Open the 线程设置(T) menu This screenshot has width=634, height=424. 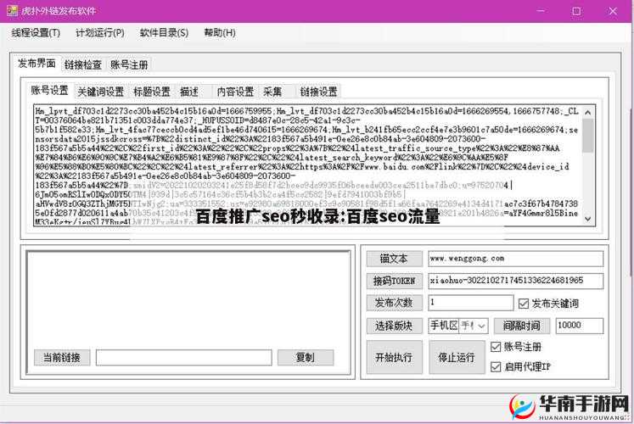36,33
